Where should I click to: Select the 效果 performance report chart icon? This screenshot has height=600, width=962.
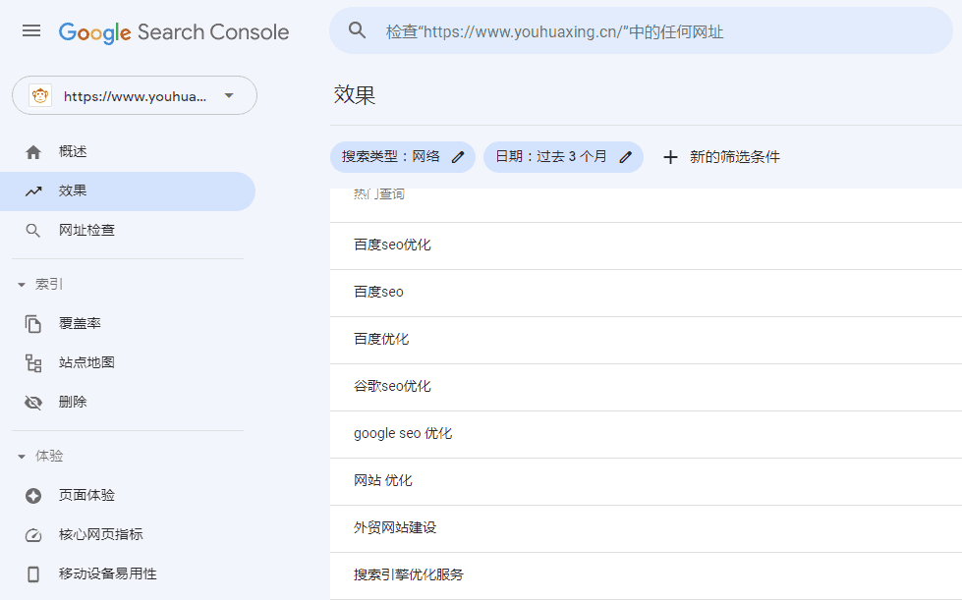click(33, 191)
